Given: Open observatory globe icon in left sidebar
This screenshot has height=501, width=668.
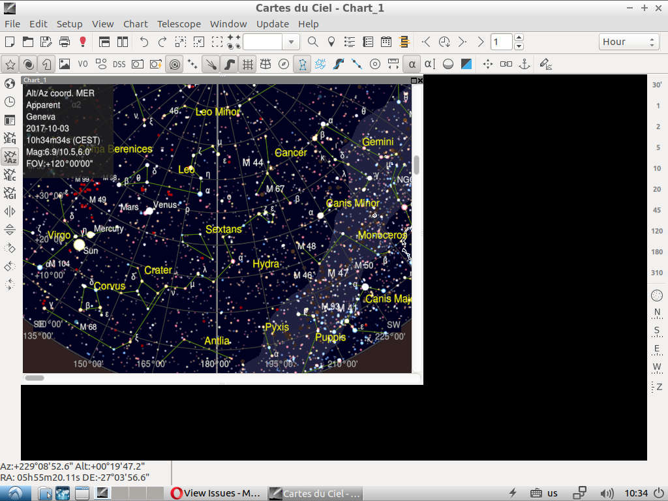Looking at the screenshot, I should [x=10, y=83].
